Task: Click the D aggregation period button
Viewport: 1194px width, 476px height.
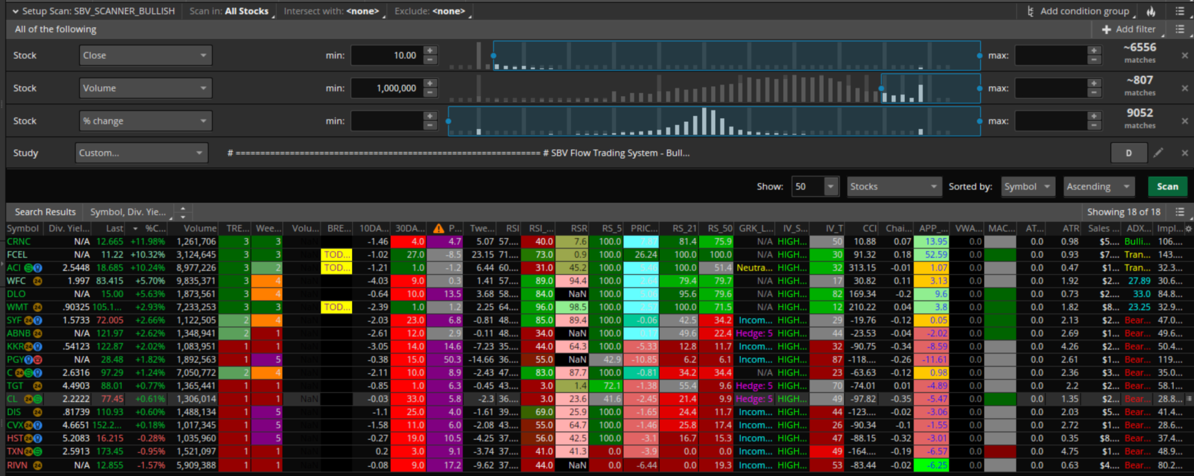Action: coord(1128,153)
